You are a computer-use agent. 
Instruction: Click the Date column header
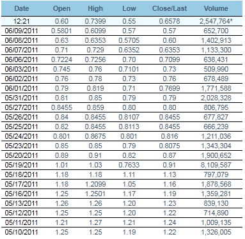tap(22, 8)
